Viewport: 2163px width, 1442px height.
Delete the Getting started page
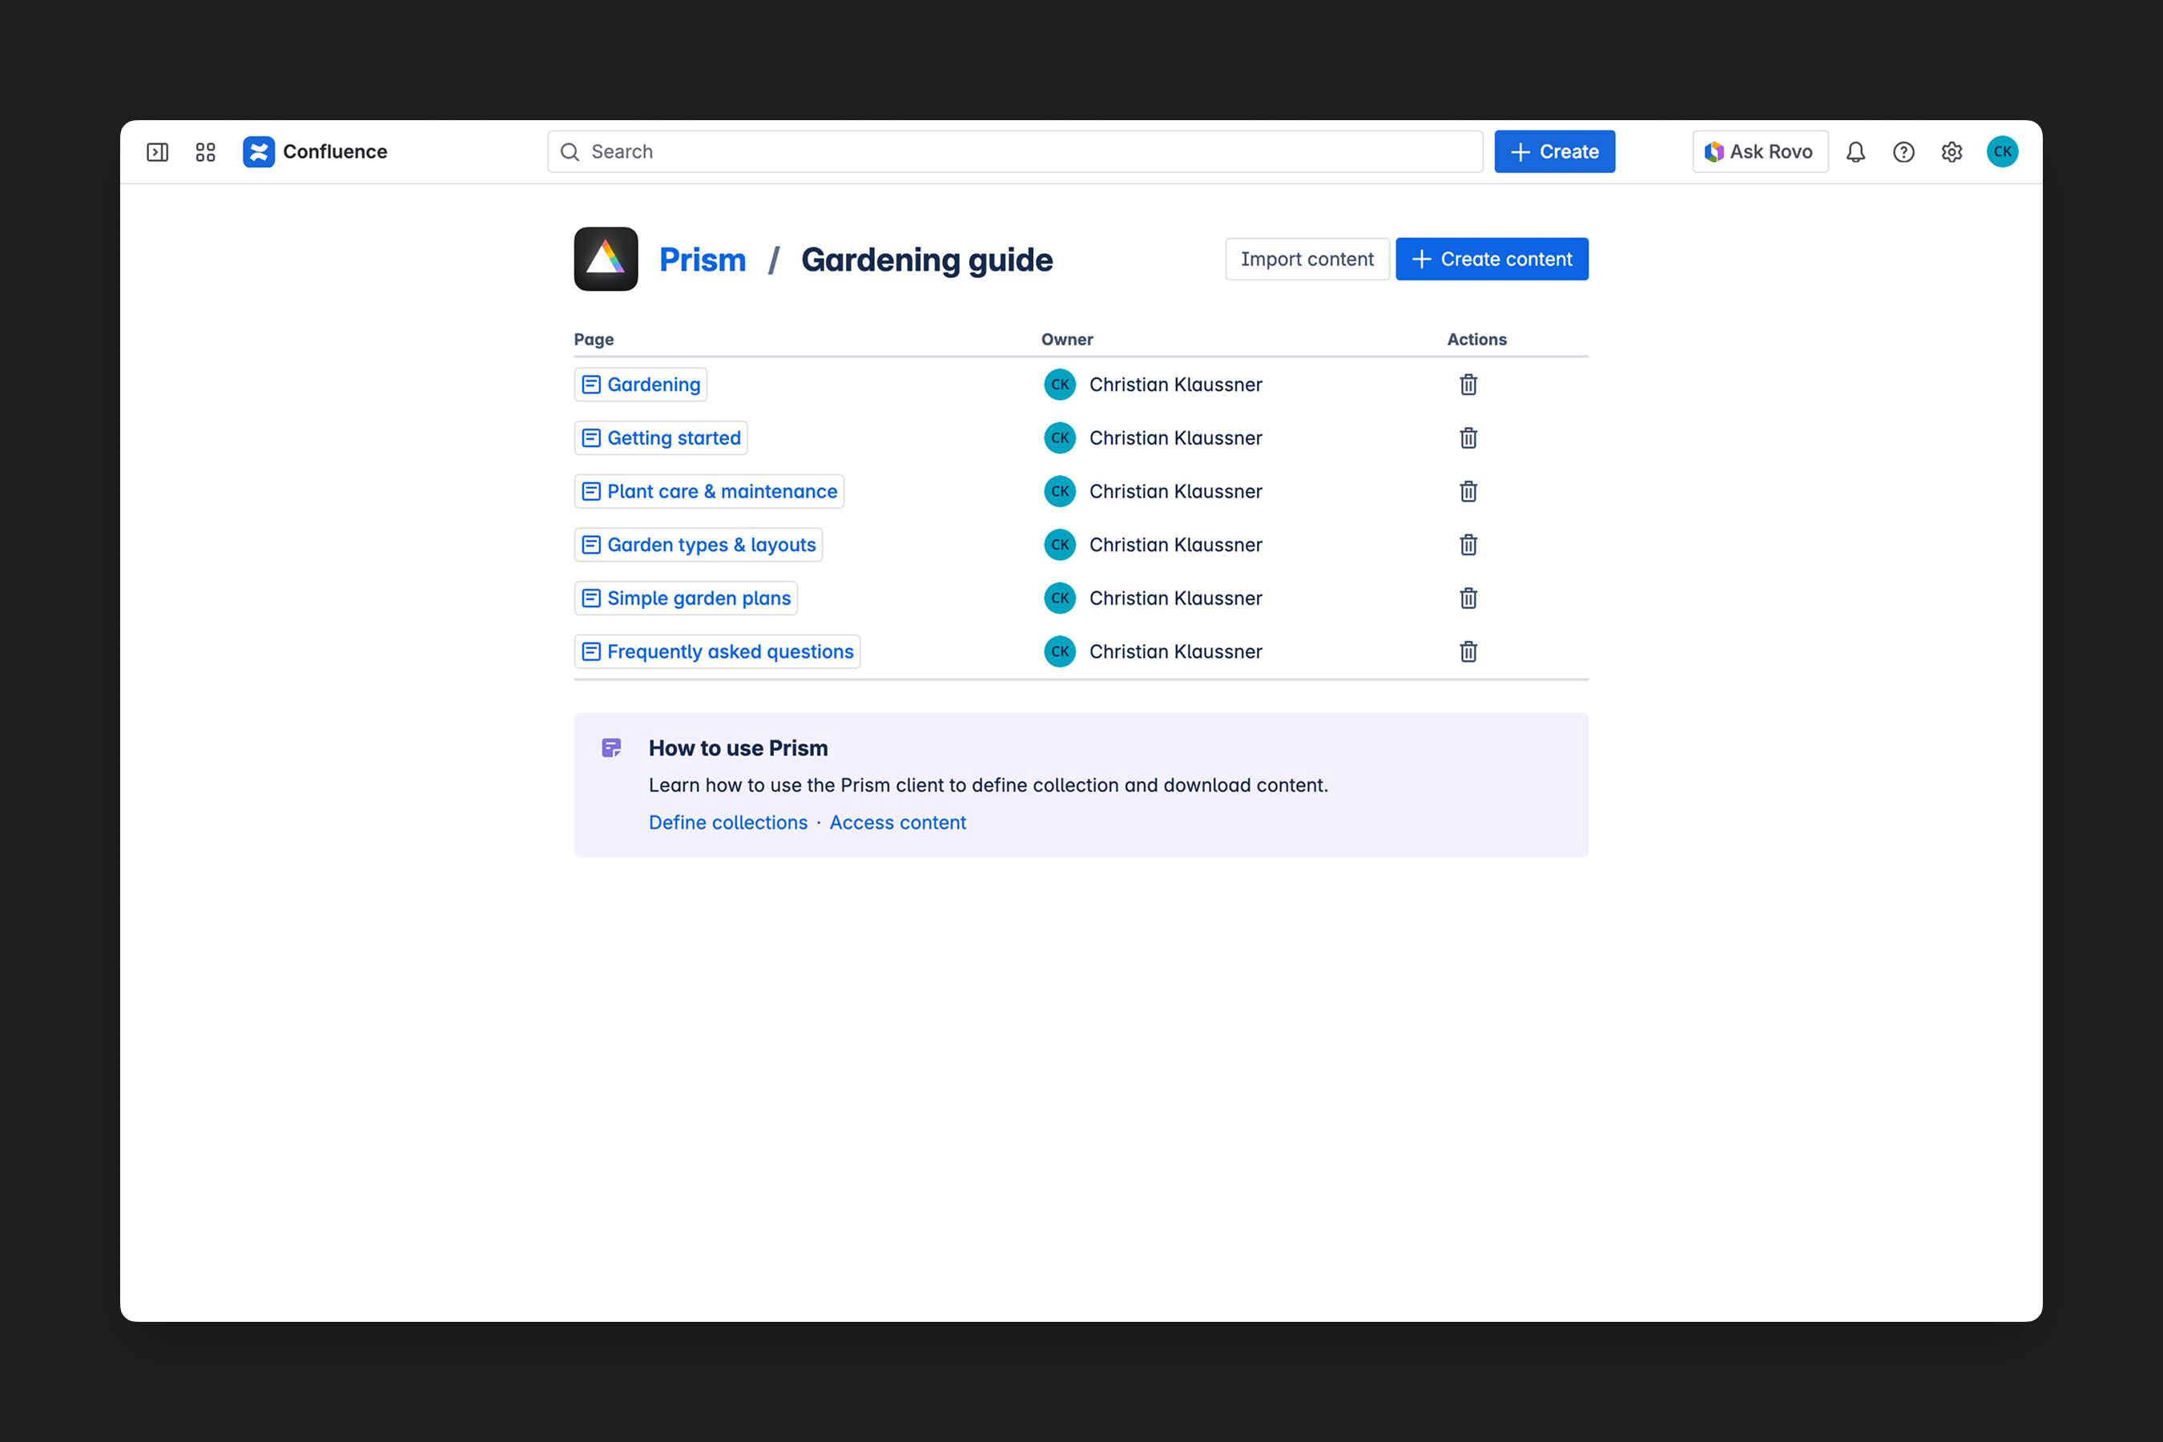1468,437
